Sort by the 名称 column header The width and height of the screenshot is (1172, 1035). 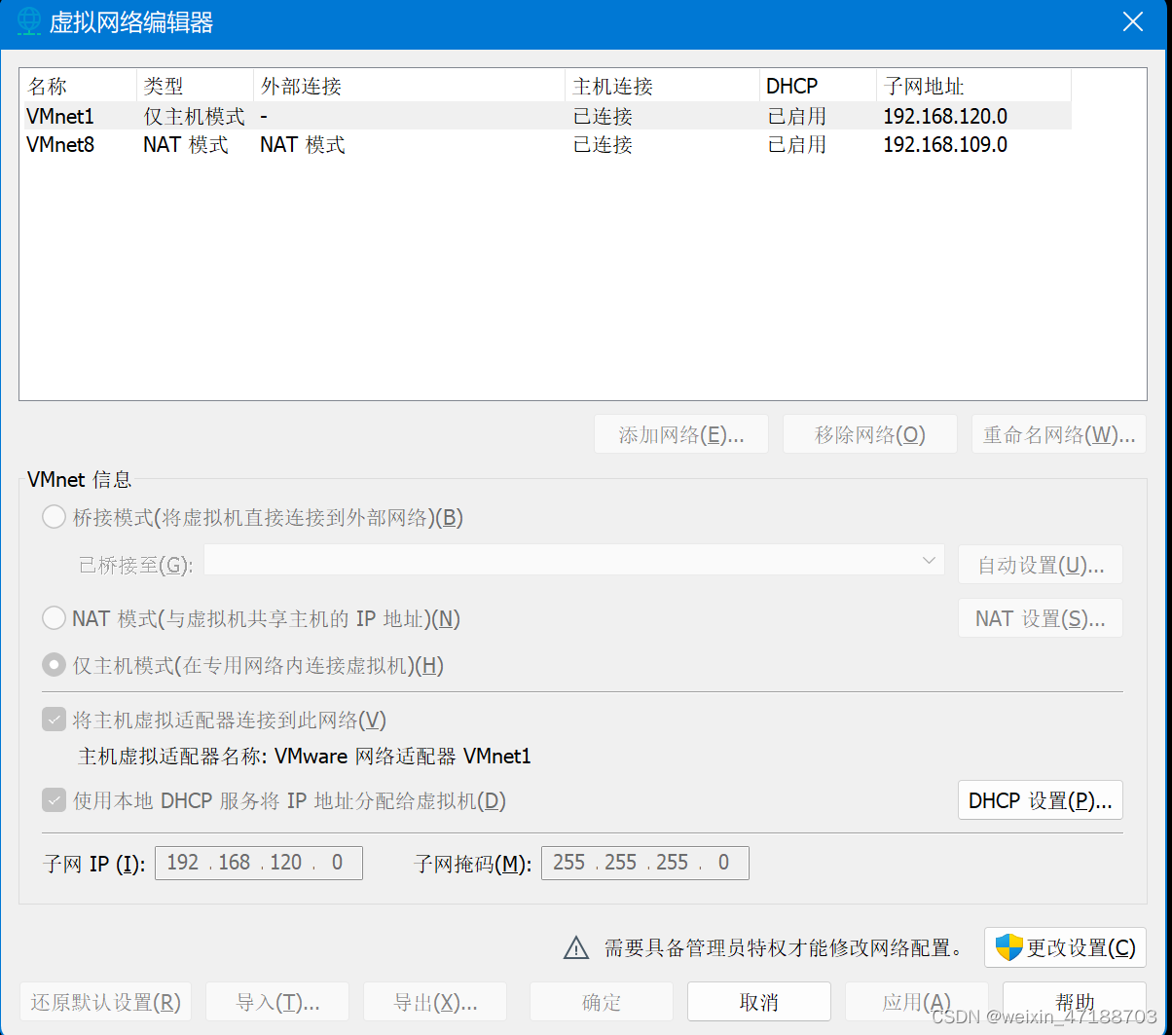tap(80, 86)
